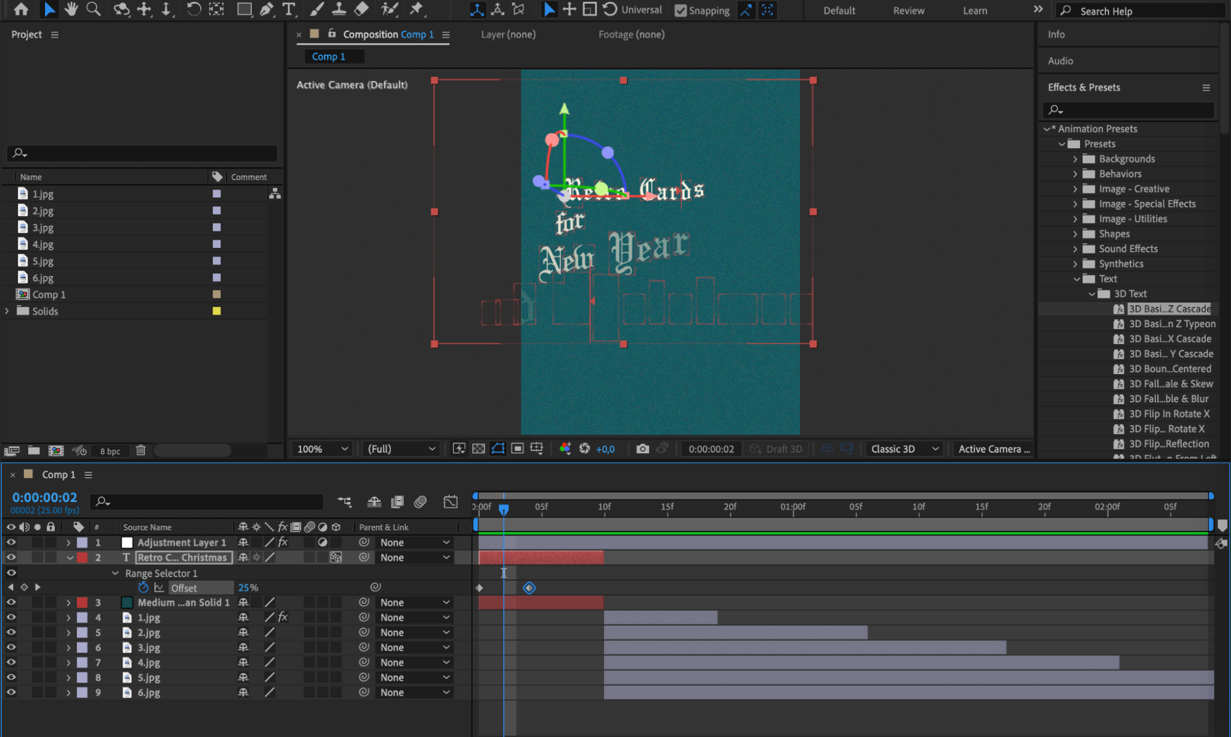Select the Hand tool
The height and width of the screenshot is (737, 1231).
71,9
